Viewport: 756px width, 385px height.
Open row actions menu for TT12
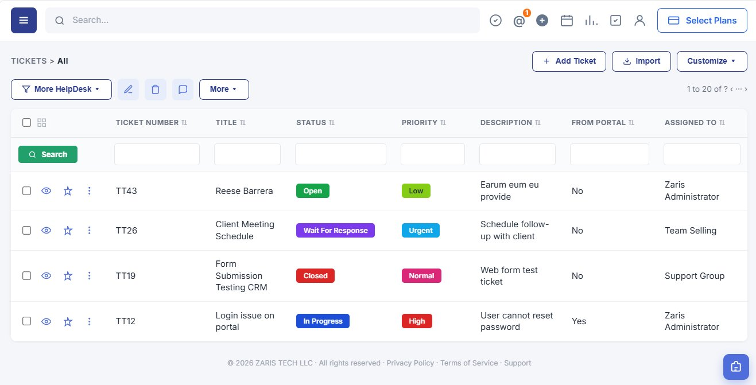tap(89, 321)
